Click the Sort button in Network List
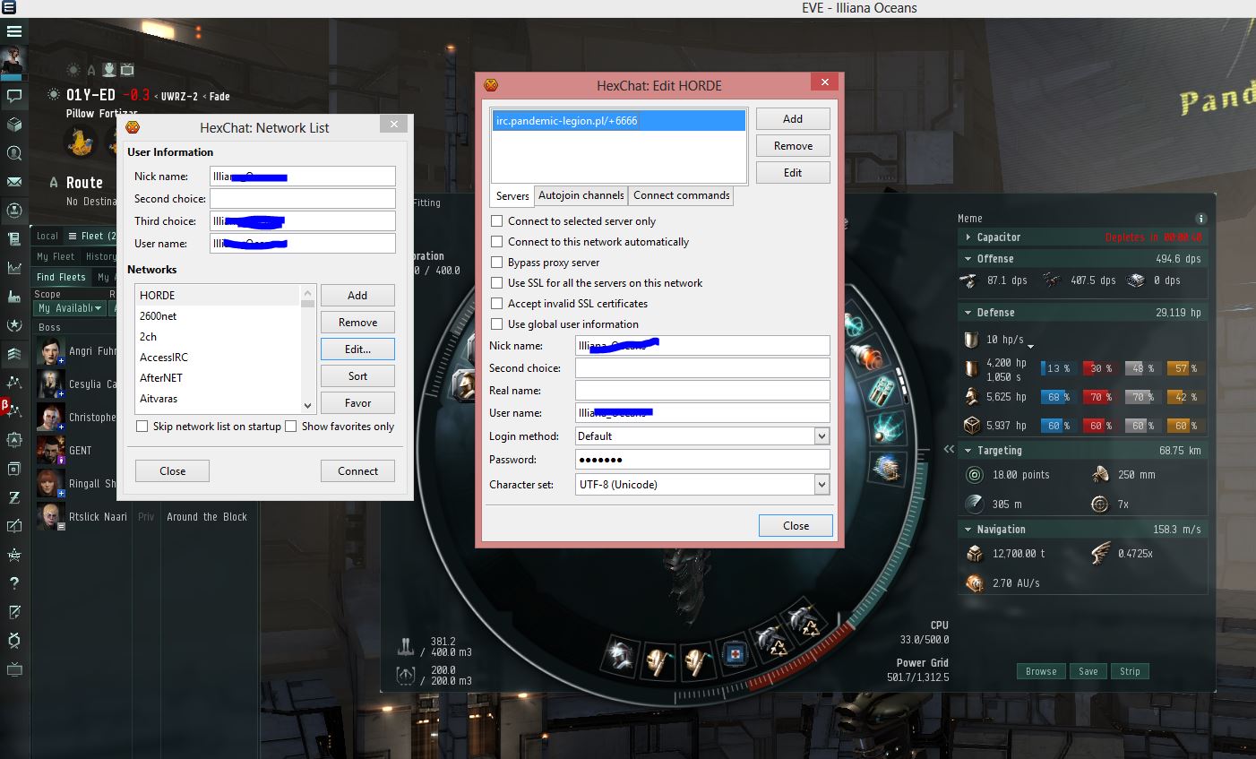This screenshot has height=759, width=1256. pos(357,376)
